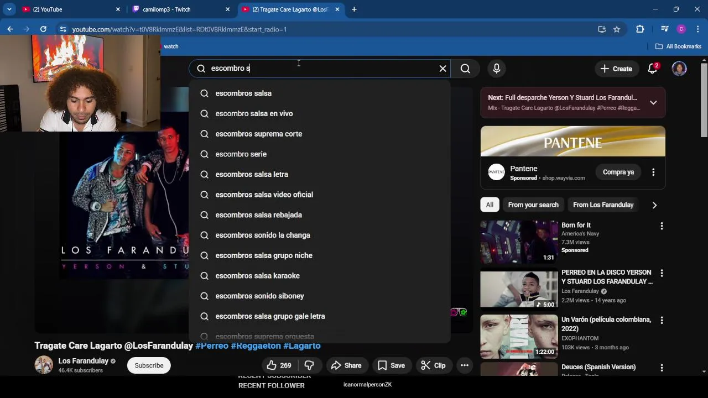This screenshot has width=708, height=398.
Task: Show more filter chips with right arrow
Action: click(x=654, y=205)
